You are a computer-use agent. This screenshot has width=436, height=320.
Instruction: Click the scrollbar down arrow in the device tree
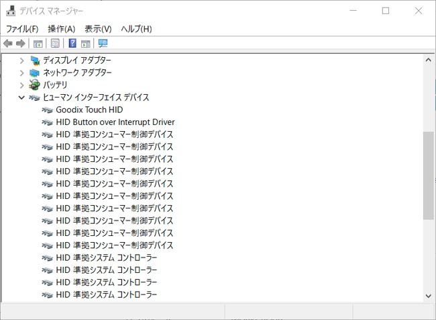point(428,296)
